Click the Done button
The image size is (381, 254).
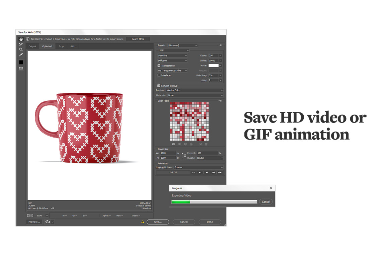[210, 222]
